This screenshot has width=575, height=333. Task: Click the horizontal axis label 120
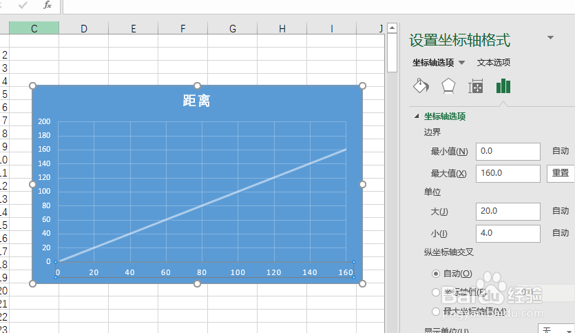coord(273,272)
